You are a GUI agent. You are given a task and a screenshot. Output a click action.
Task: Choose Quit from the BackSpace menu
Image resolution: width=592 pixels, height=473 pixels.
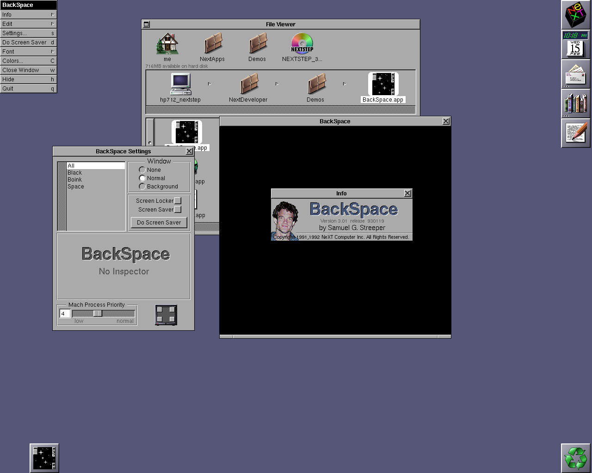pyautogui.click(x=28, y=89)
